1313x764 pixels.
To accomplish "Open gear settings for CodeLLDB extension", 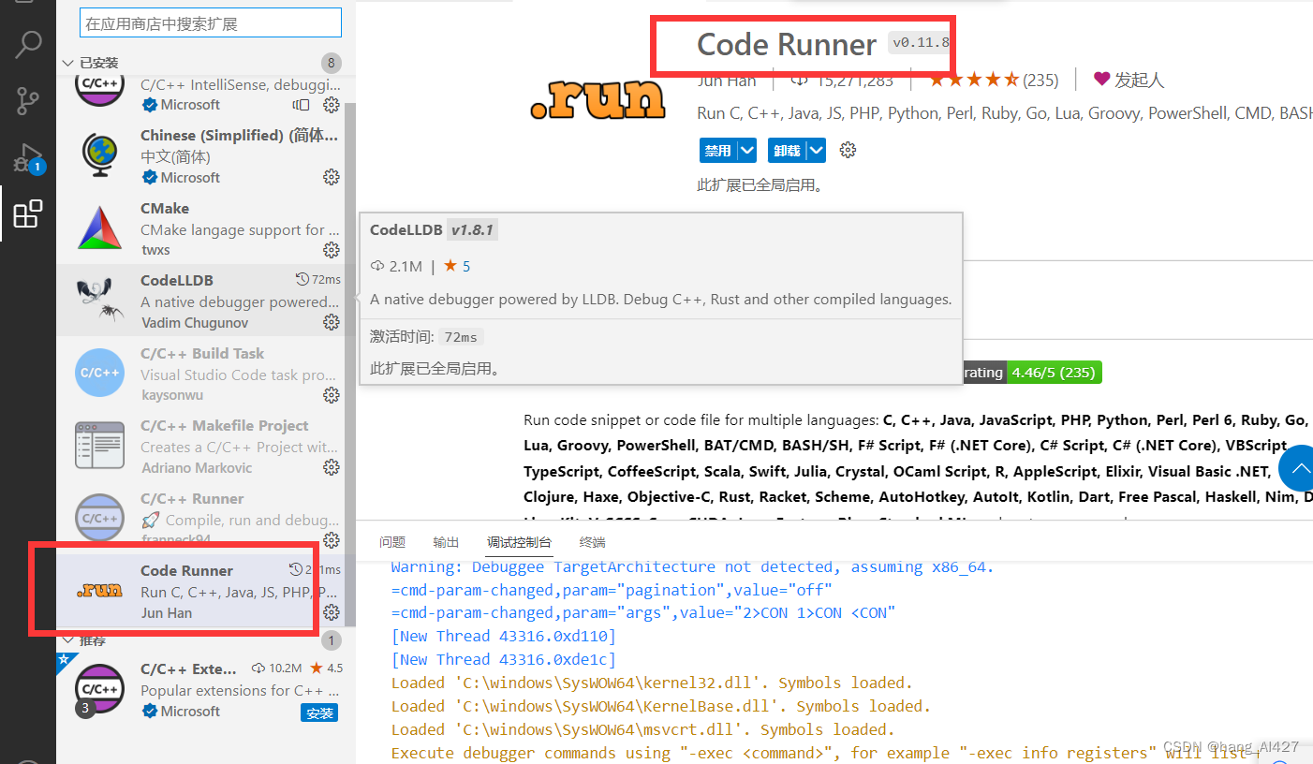I will [331, 322].
